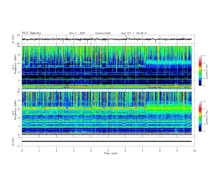Click the "2" tick on the Time axis
The width and height of the screenshot is (219, 169).
click(56, 151)
